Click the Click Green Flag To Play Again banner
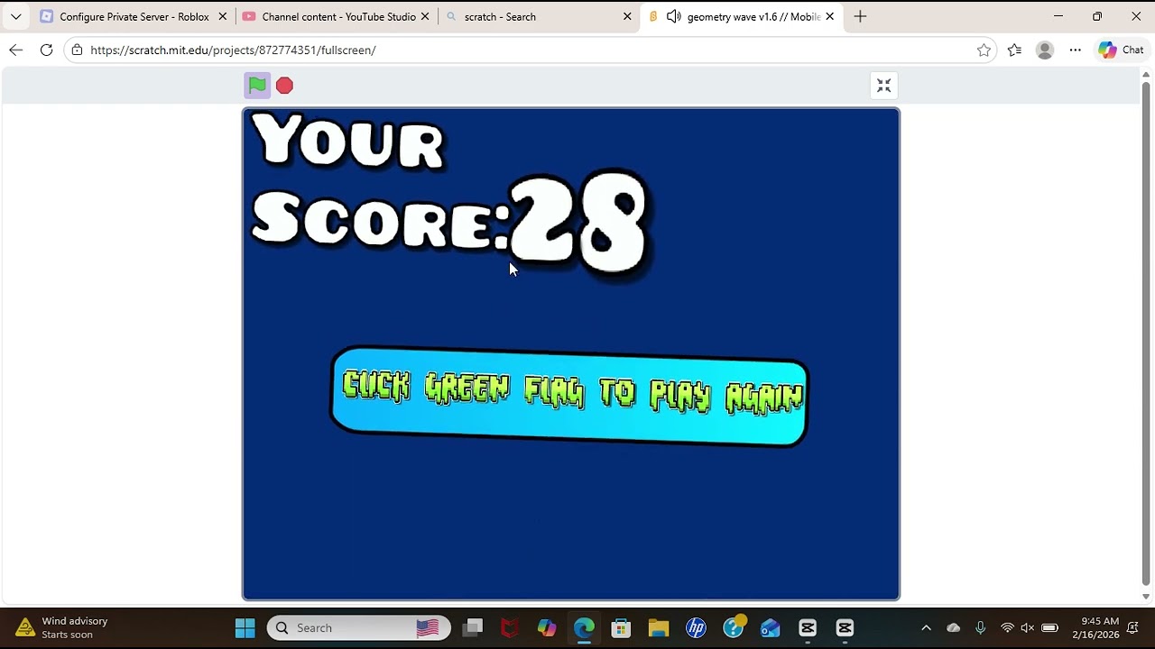Viewport: 1155px width, 649px height. (569, 397)
